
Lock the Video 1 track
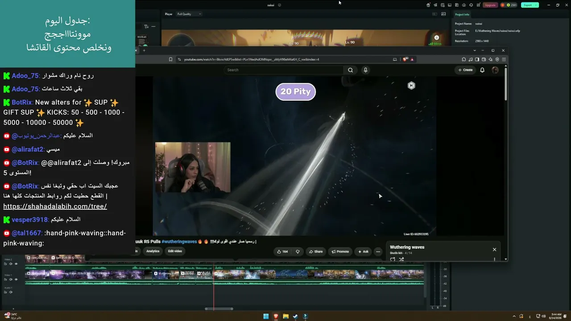[x=5, y=280]
